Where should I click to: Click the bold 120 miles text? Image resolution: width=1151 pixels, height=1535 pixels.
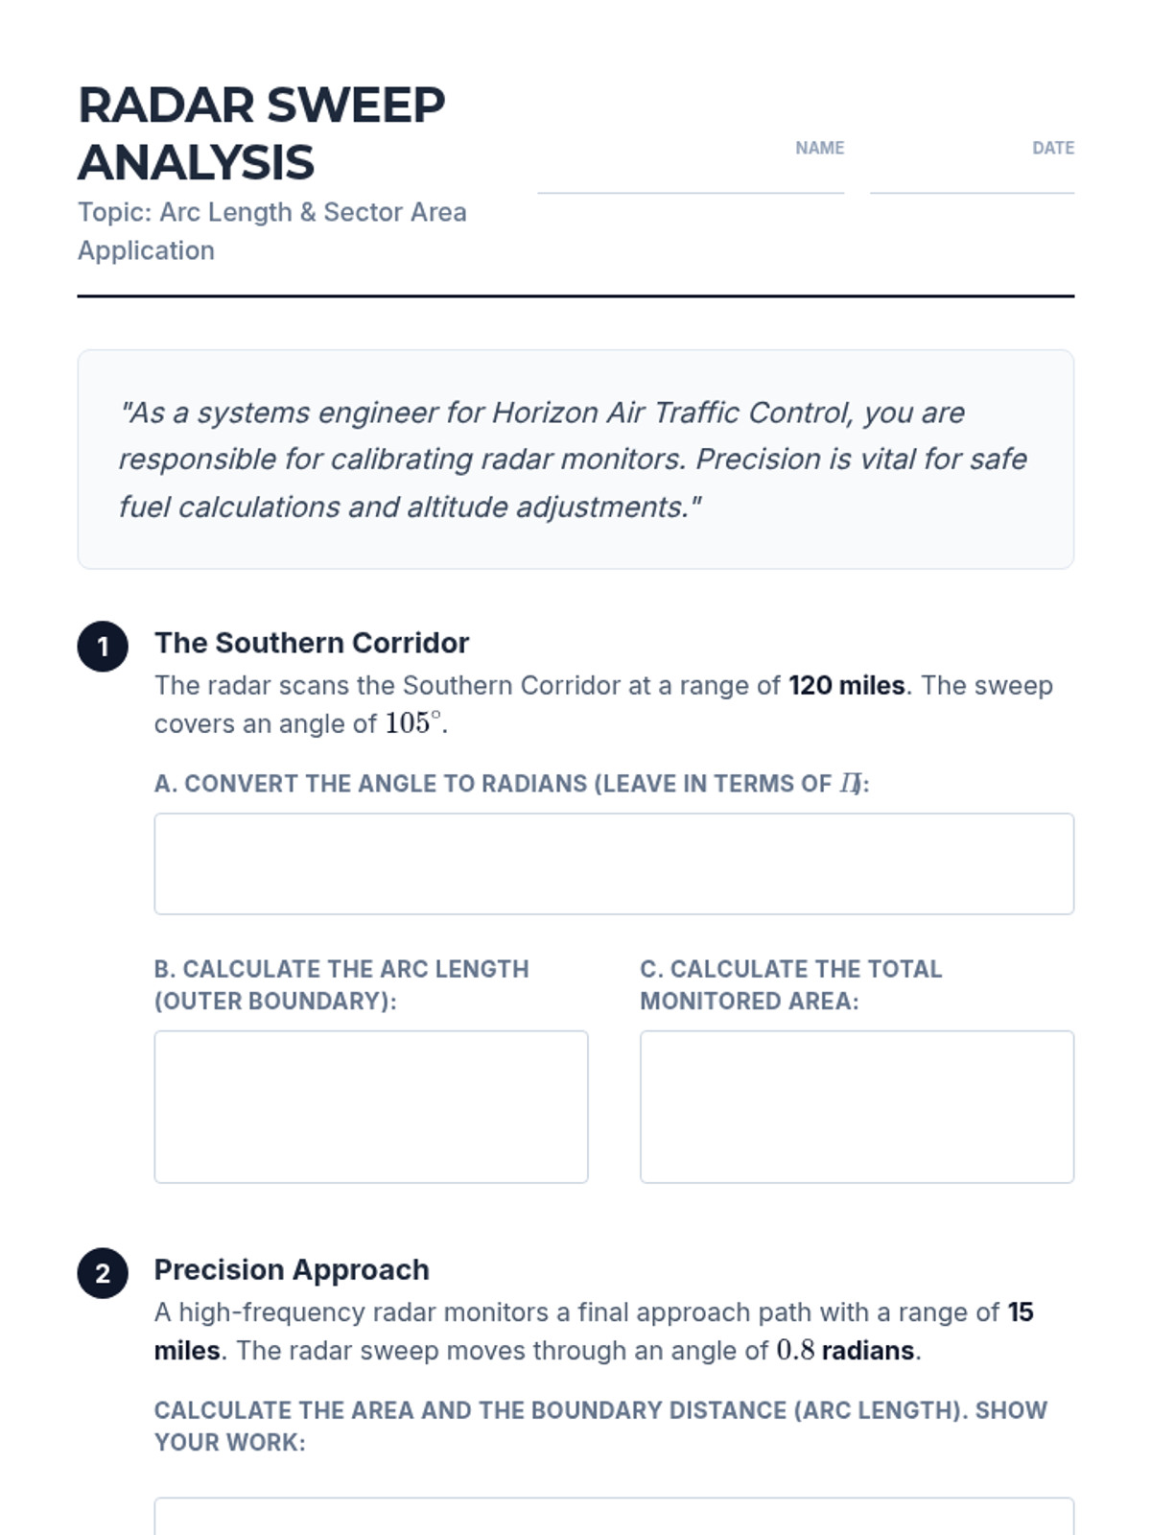click(846, 685)
